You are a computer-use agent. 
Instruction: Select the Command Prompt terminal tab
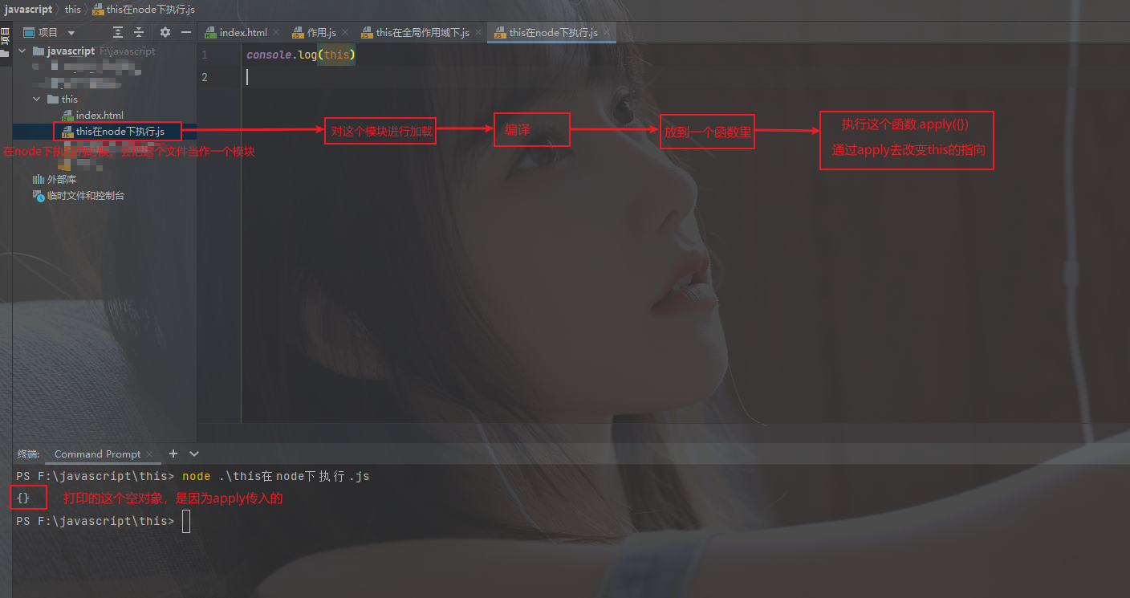tap(97, 454)
